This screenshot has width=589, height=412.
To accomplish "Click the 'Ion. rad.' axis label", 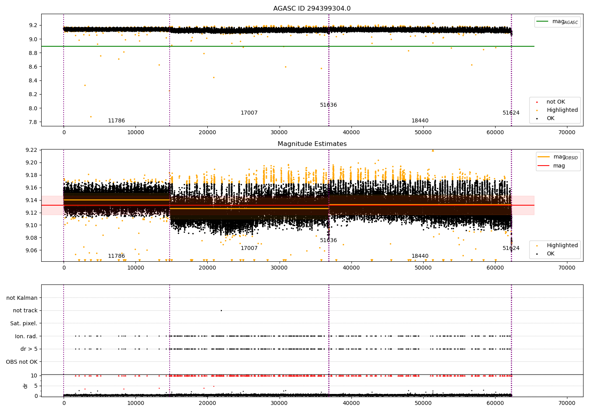I will (26, 337).
